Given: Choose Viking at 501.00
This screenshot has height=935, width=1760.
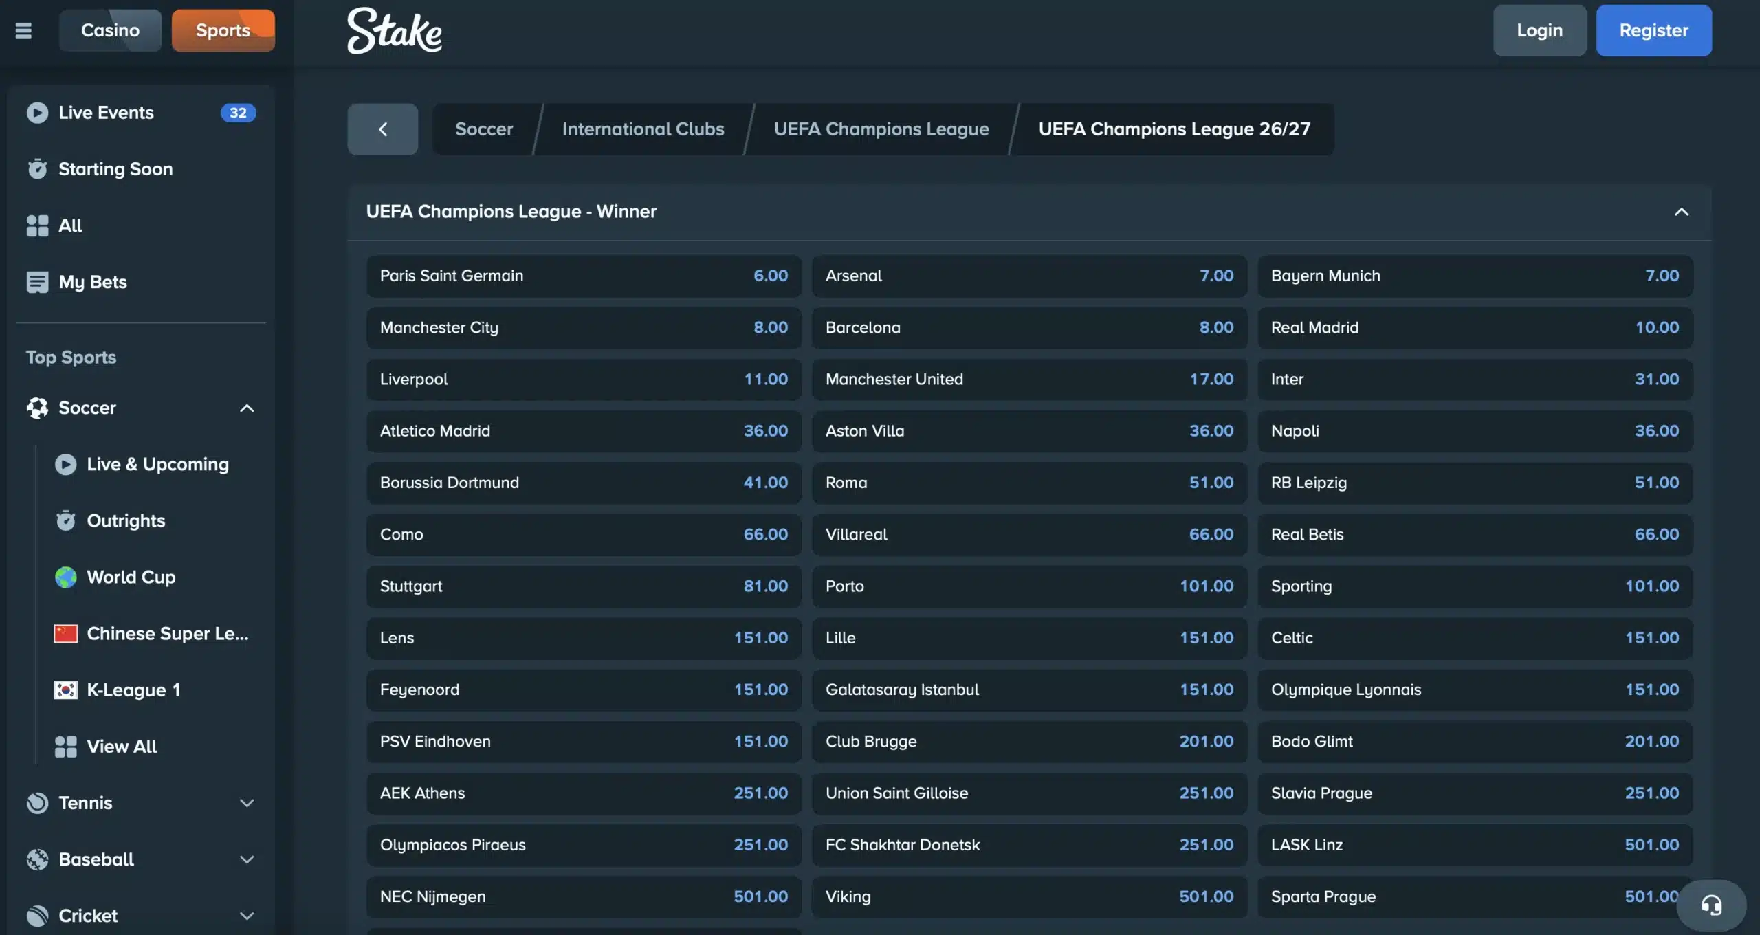Looking at the screenshot, I should click(x=1029, y=896).
